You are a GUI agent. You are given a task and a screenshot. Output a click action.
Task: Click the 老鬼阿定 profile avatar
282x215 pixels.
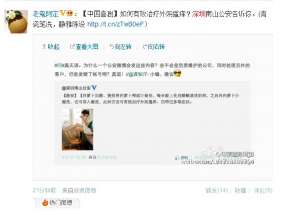tap(16, 21)
